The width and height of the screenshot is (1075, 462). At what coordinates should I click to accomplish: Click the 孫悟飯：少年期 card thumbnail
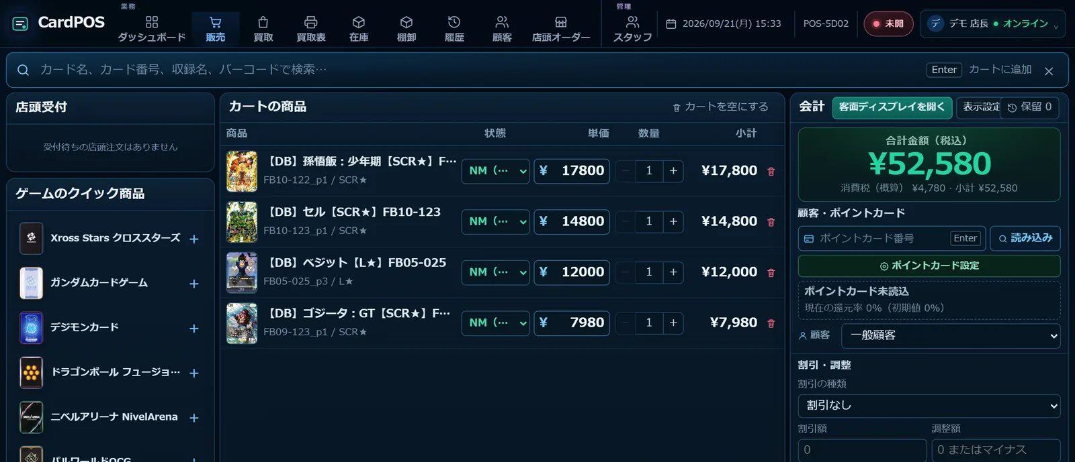(x=242, y=171)
